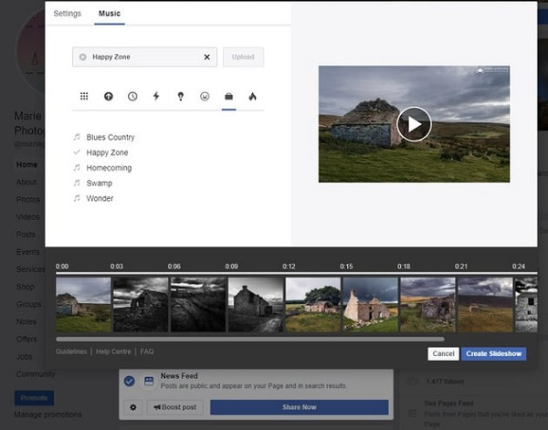Click the News Feed card icon
This screenshot has width=548, height=430.
pyautogui.click(x=149, y=381)
